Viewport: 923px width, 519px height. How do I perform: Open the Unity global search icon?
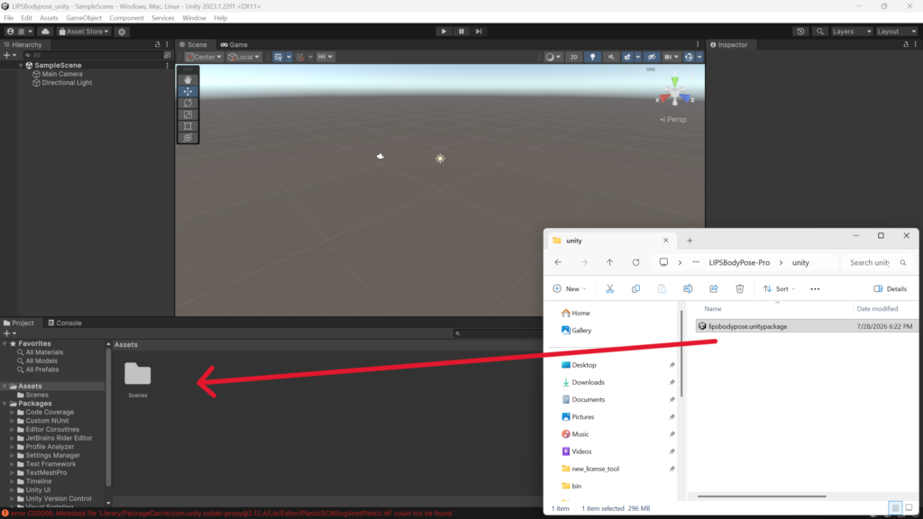[x=819, y=32]
